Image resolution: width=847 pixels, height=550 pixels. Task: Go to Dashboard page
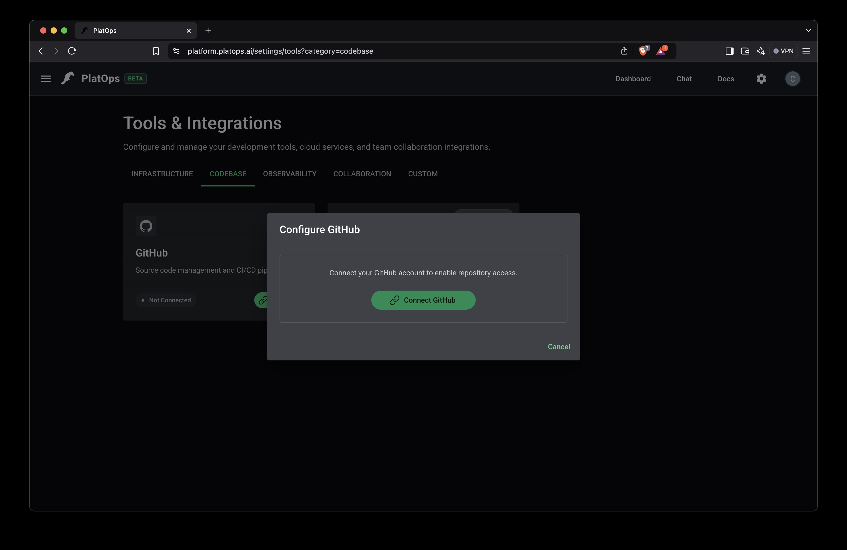[633, 79]
